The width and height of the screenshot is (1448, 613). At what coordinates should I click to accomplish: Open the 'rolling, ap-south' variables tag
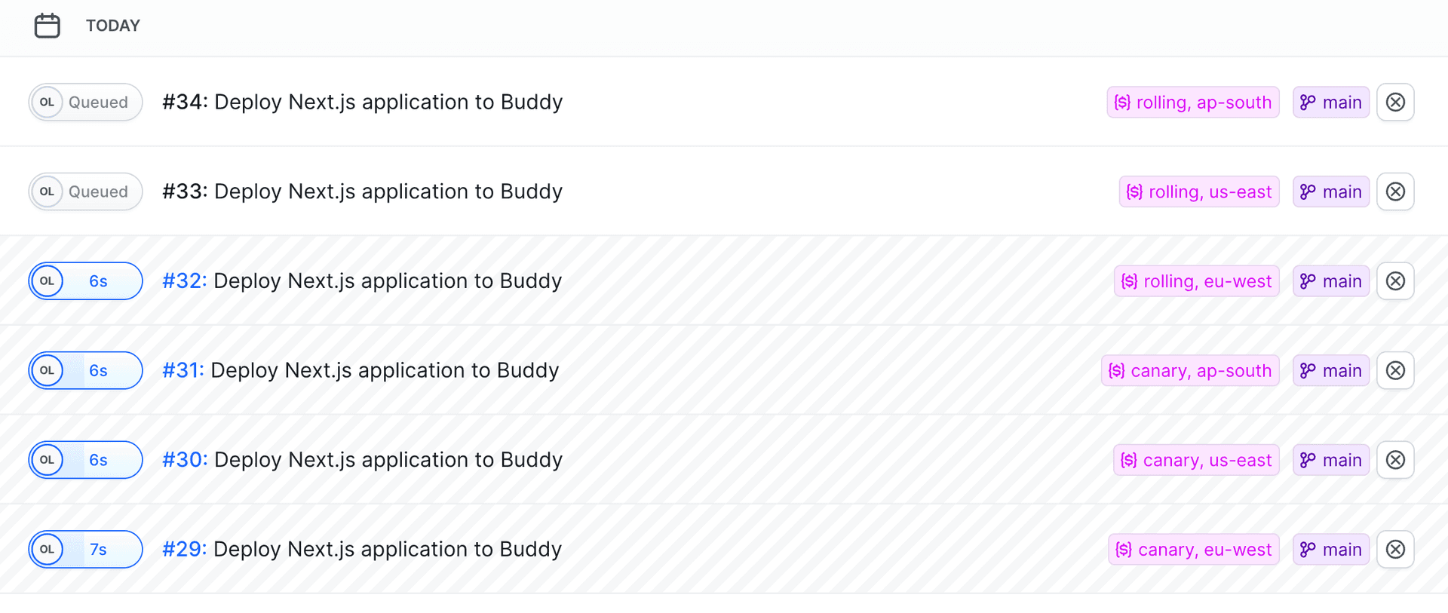(1193, 102)
